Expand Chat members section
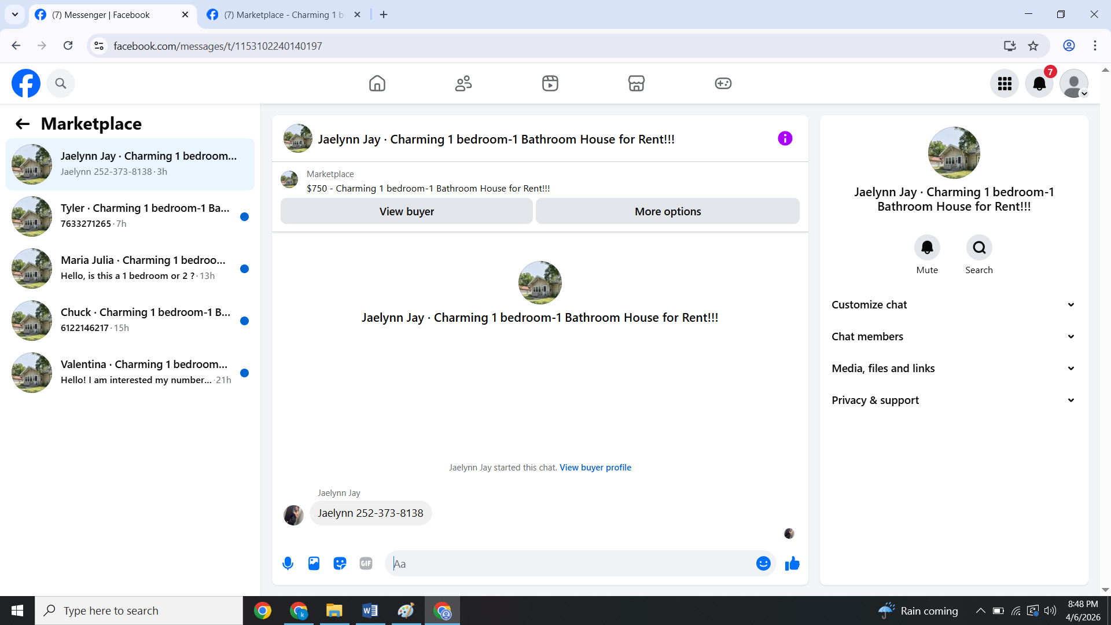Viewport: 1111px width, 625px height. (954, 337)
